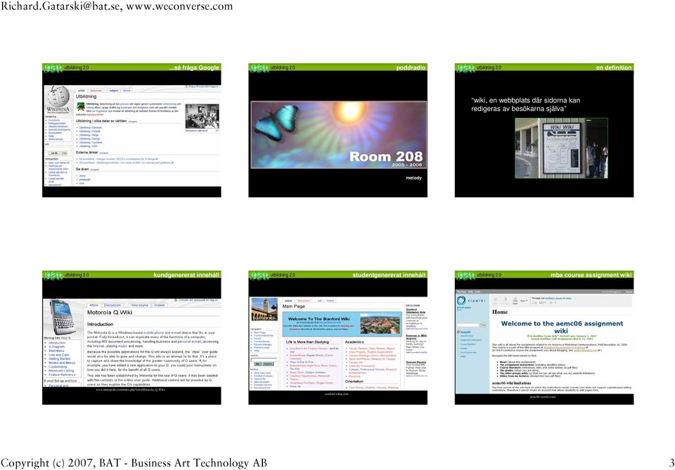Open the "studentgenererat innehåll" slide thumbnail

338,337
